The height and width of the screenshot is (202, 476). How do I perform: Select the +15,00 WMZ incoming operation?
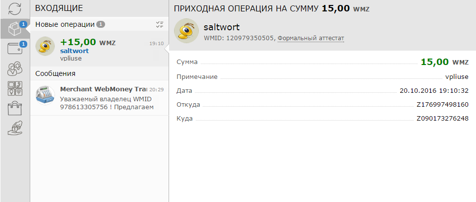click(99, 49)
